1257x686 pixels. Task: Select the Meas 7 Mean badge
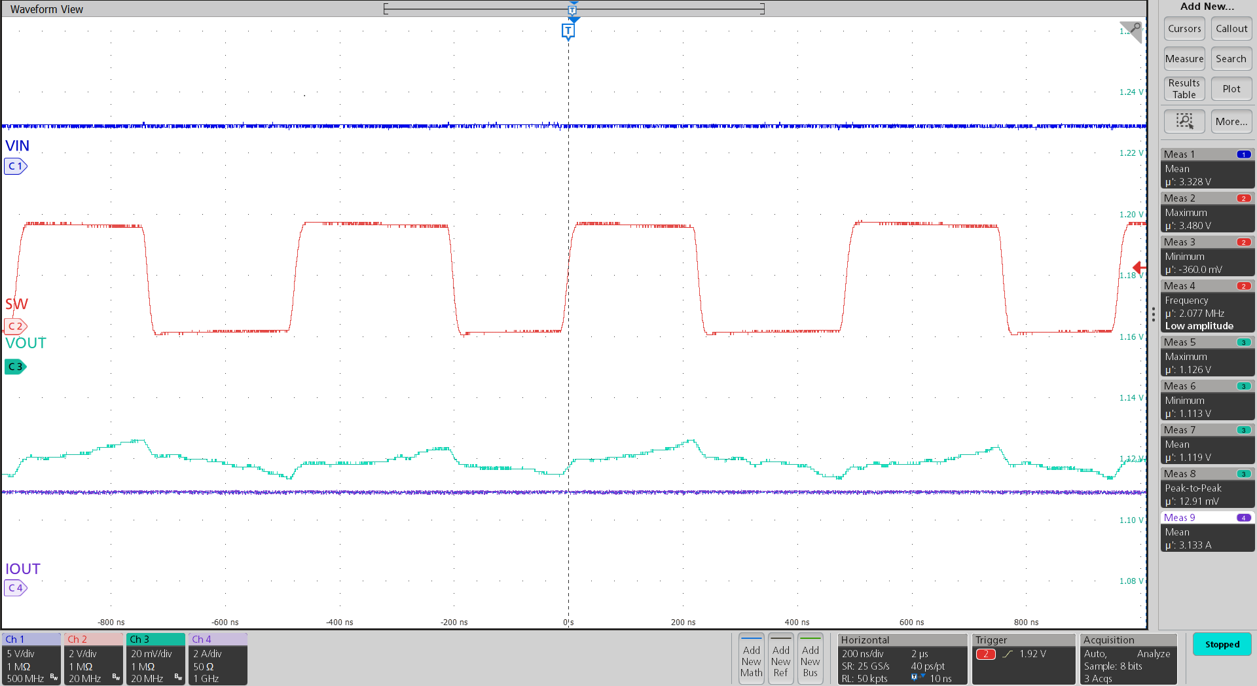click(x=1207, y=444)
